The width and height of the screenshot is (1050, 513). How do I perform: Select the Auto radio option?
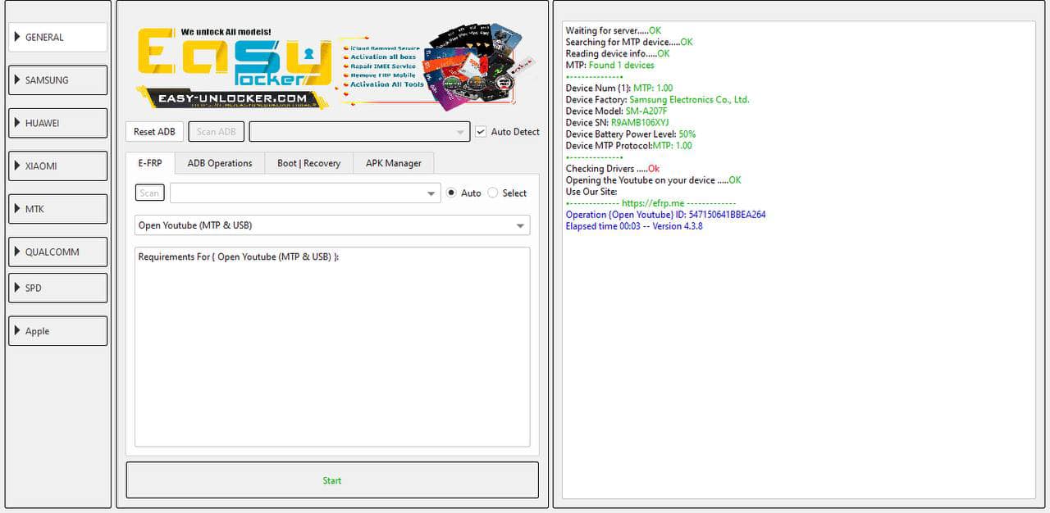453,193
